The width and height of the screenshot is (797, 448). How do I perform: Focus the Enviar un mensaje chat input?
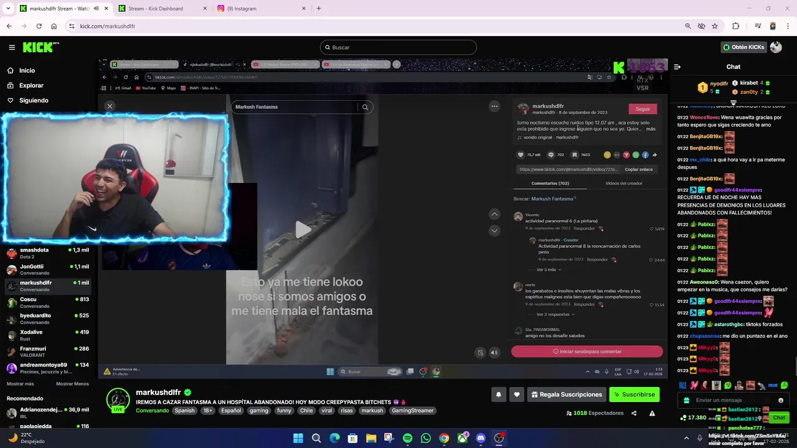(733, 400)
